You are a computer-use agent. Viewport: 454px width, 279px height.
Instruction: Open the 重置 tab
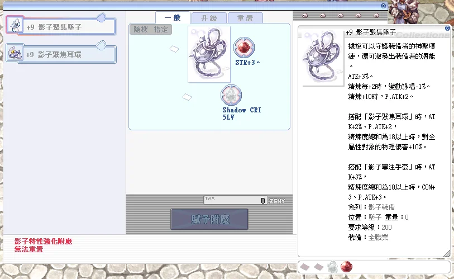[245, 18]
